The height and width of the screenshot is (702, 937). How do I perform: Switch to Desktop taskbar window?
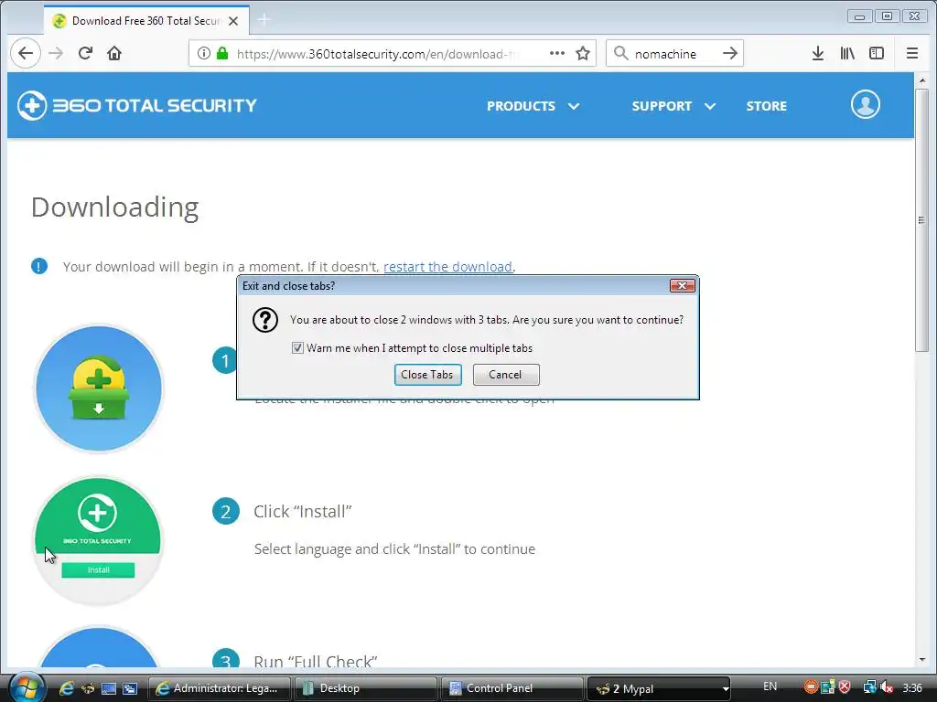click(x=365, y=688)
